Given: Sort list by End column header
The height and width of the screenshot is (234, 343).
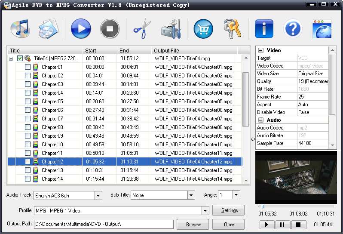Looking at the screenshot, I should tap(134, 51).
